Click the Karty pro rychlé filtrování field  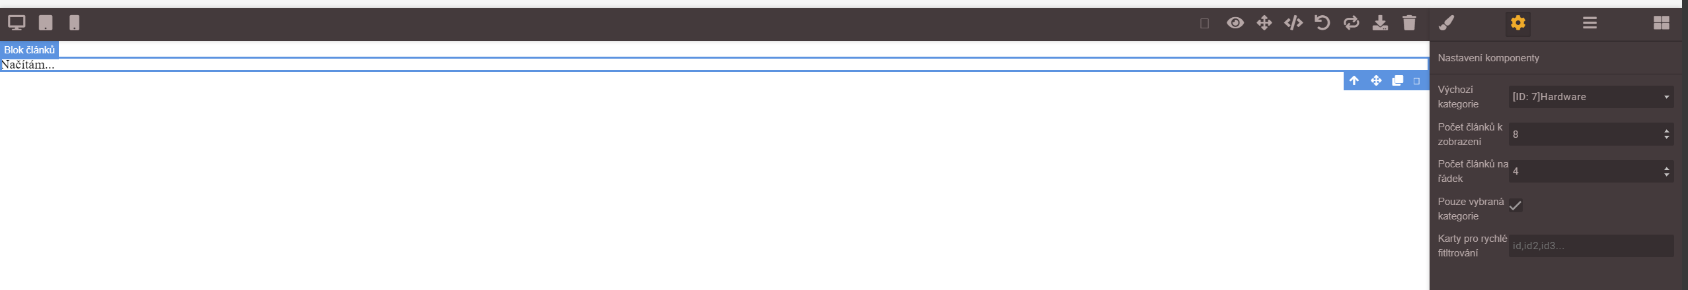pos(1591,246)
